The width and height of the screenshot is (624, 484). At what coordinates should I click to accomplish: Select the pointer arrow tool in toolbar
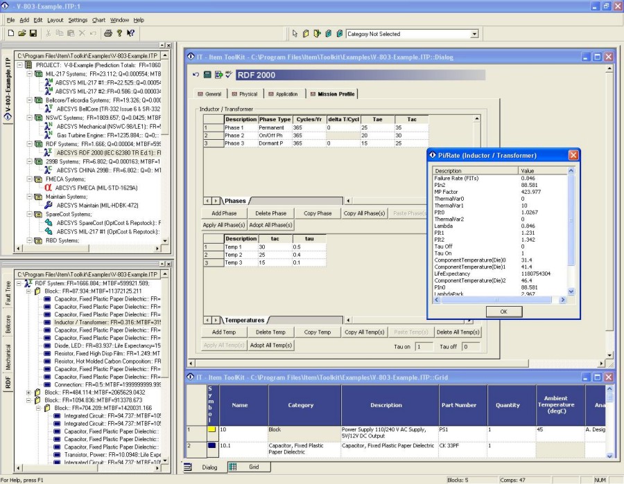pos(295,34)
